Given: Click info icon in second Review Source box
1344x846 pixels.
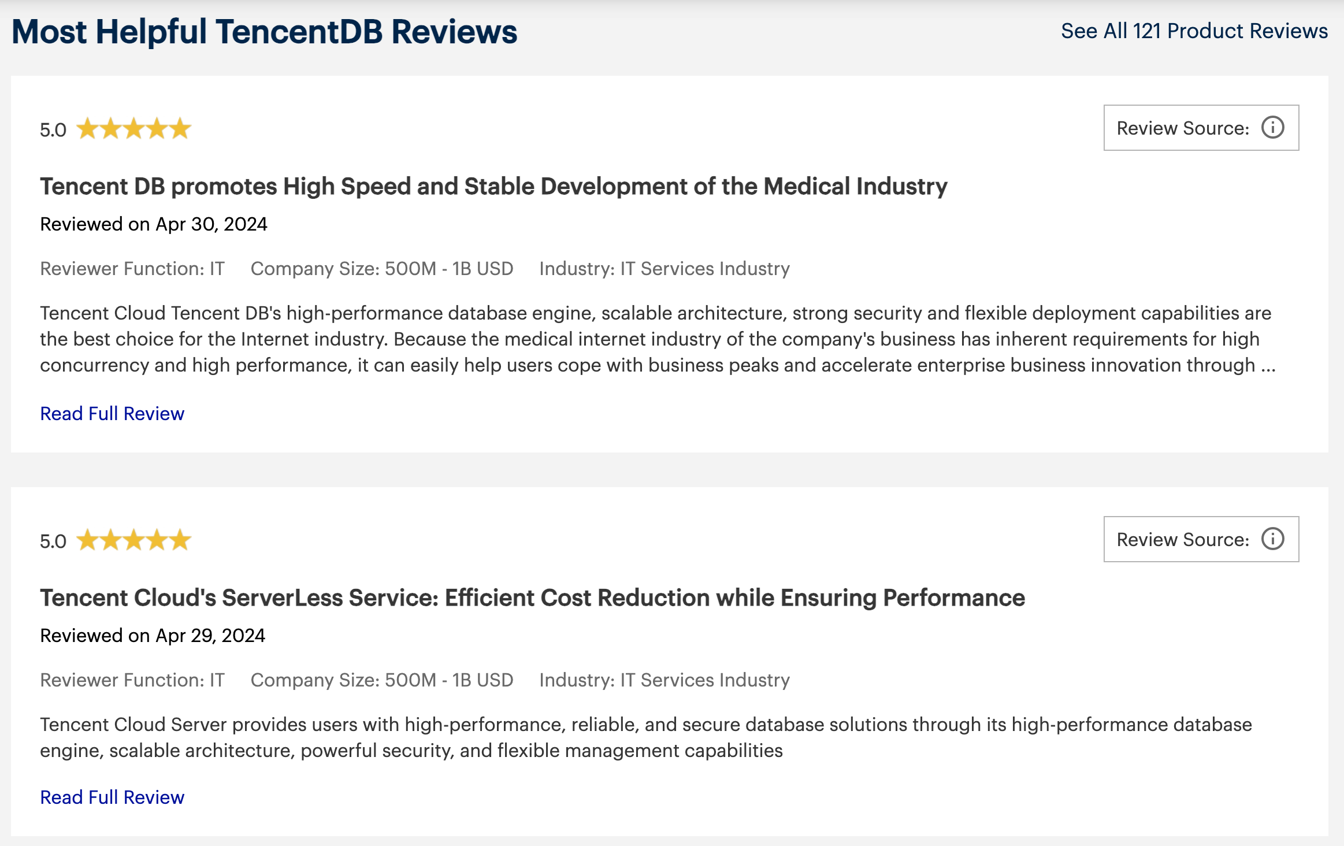Looking at the screenshot, I should 1272,539.
